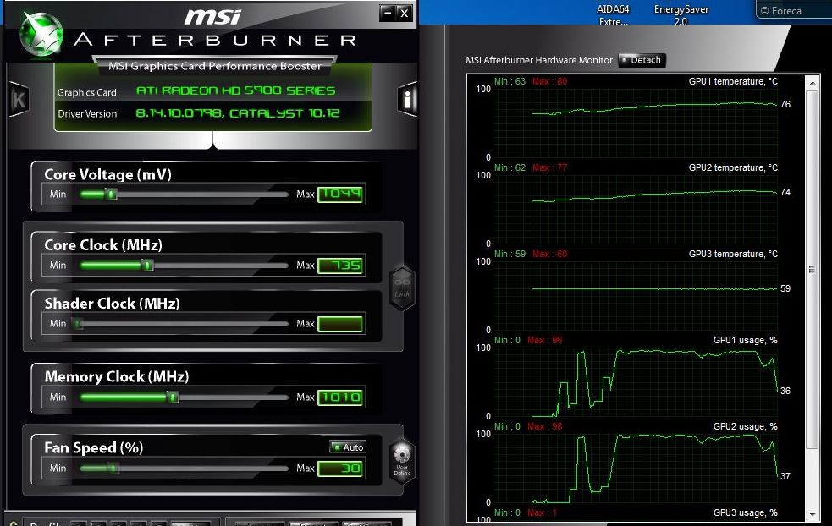Click the hardware monitor scrollbar down arrow

pos(812,515)
